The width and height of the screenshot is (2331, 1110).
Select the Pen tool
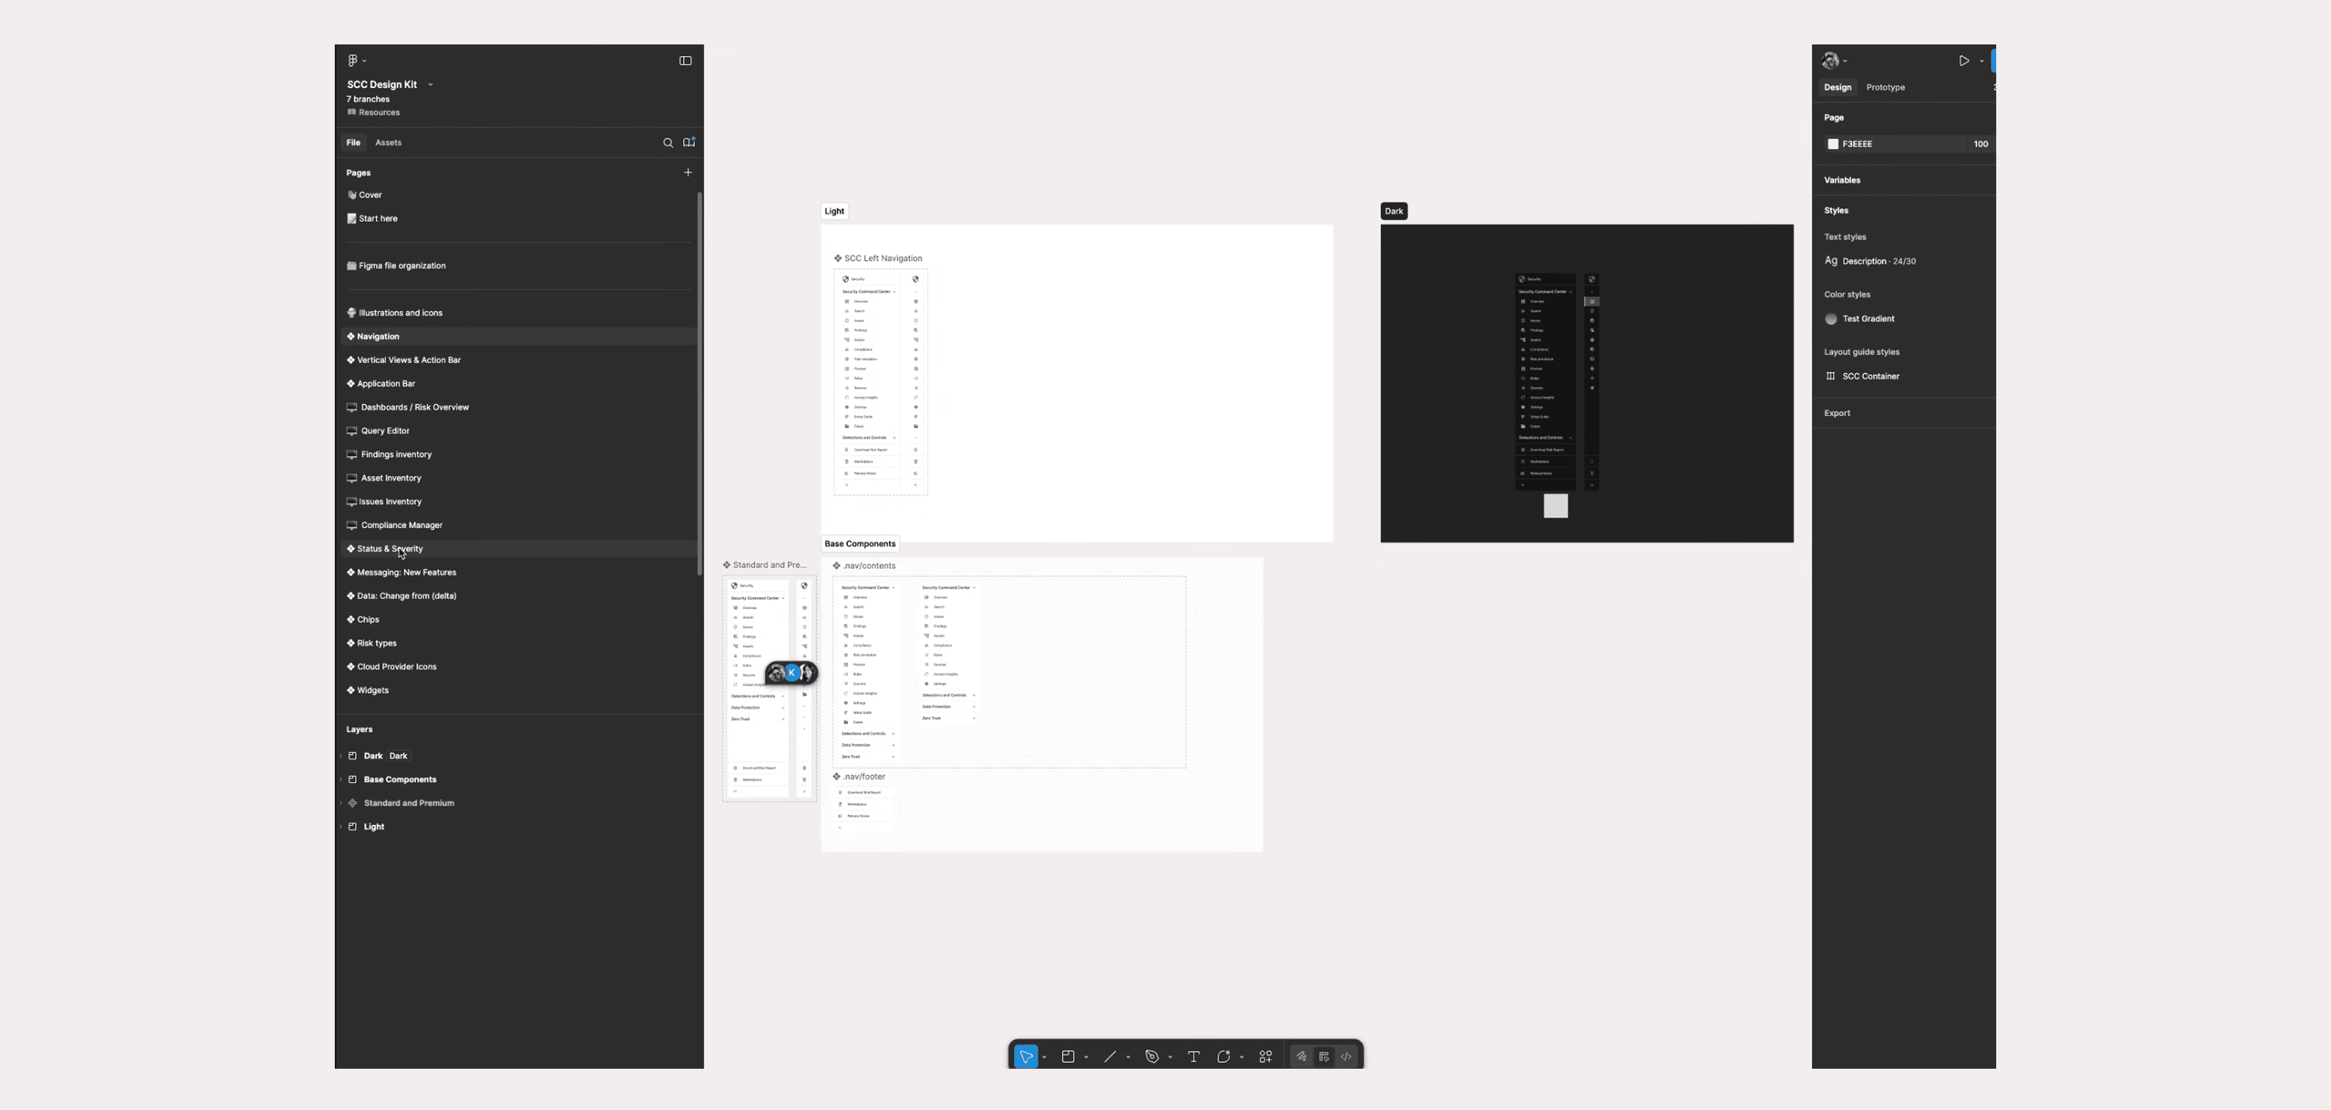coord(1152,1056)
